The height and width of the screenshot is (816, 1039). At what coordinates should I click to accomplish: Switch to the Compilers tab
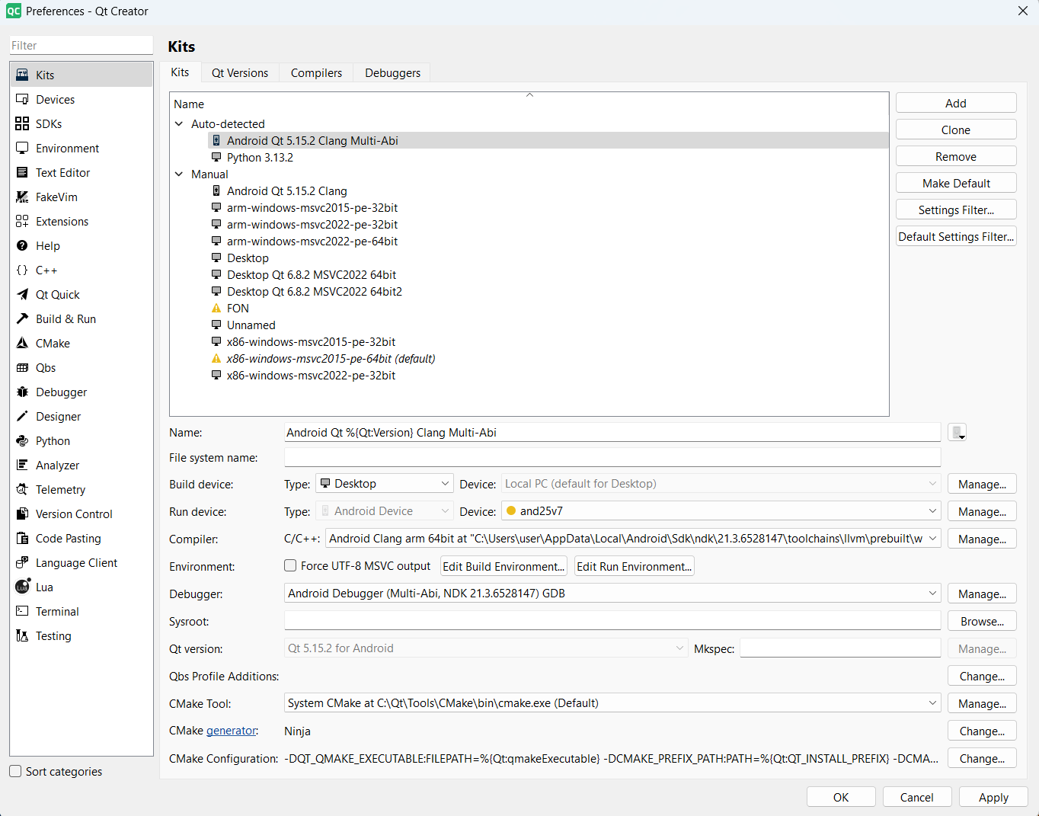point(316,72)
